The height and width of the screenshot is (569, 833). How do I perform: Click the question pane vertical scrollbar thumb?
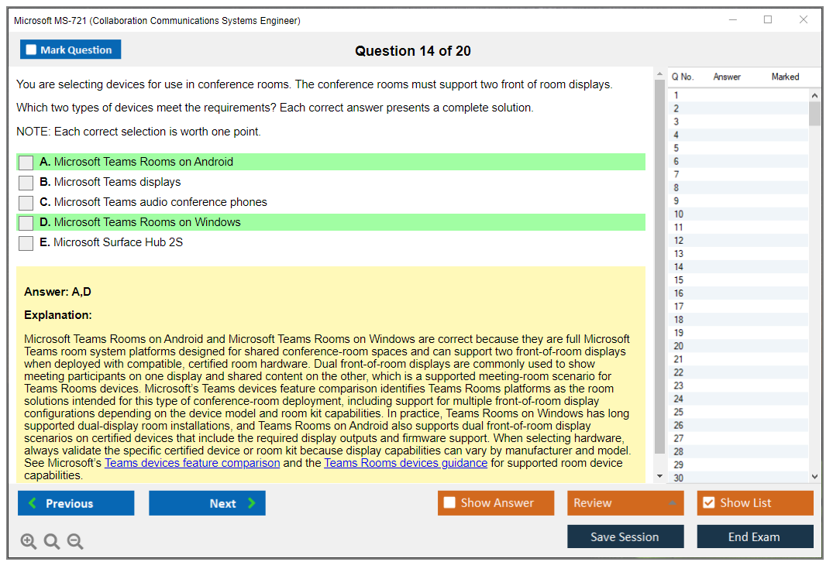[659, 266]
